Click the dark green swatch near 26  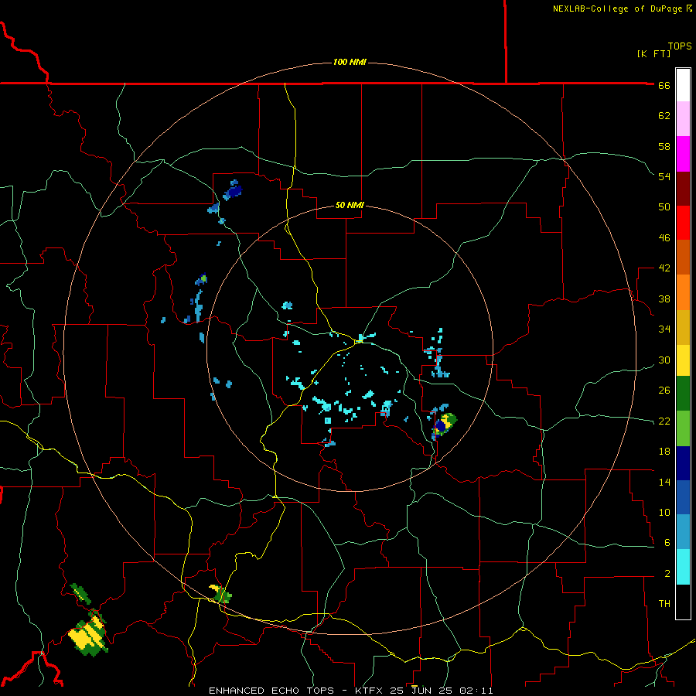pyautogui.click(x=683, y=394)
